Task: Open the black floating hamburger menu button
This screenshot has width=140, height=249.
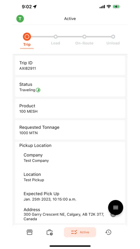Action: [116, 207]
